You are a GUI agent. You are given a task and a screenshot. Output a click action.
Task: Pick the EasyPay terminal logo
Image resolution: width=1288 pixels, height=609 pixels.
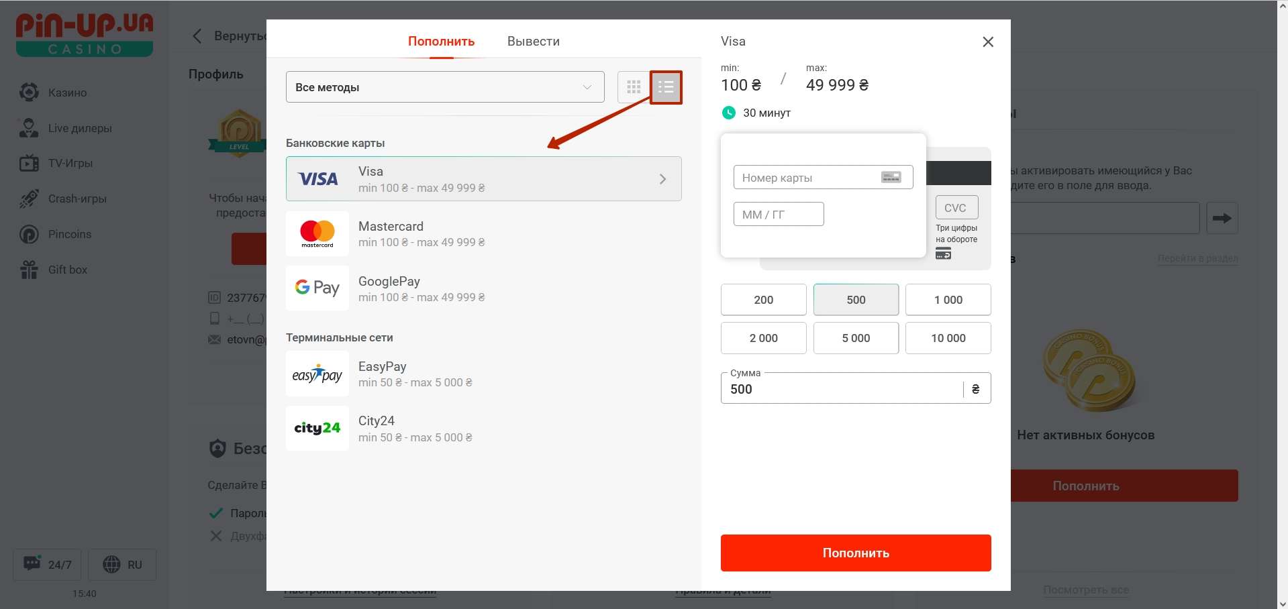click(317, 374)
